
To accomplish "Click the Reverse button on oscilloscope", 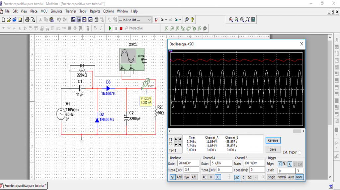I will [x=273, y=140].
